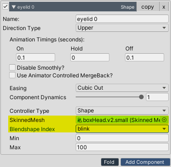Image resolution: width=171 pixels, height=167 pixels.
Task: Remove component with the x button
Action: pyautogui.click(x=164, y=7)
